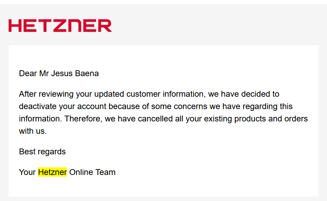Click the red Hetzner logo
Screen dimensions: 327x201
[x=60, y=26]
